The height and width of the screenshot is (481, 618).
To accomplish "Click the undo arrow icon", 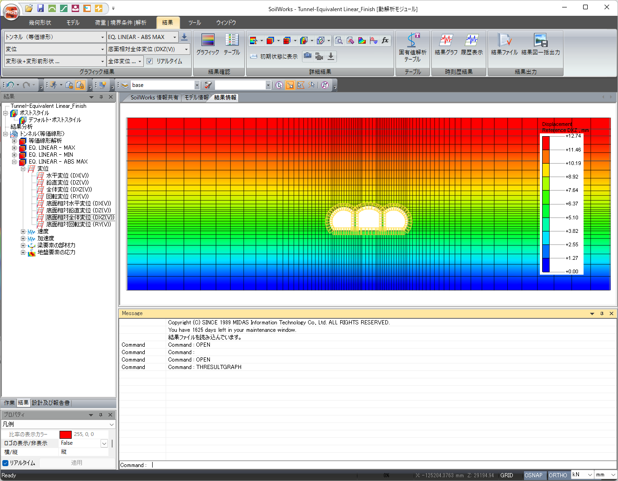I will [x=10, y=85].
